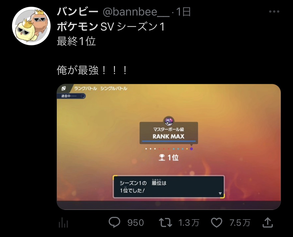Image resolution: width=293 pixels, height=237 pixels.
Task: Open the @bannbee__ handle link
Action: (136, 12)
